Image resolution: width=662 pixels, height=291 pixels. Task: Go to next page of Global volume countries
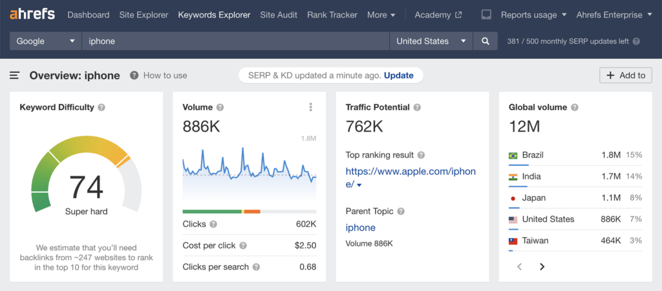[542, 266]
